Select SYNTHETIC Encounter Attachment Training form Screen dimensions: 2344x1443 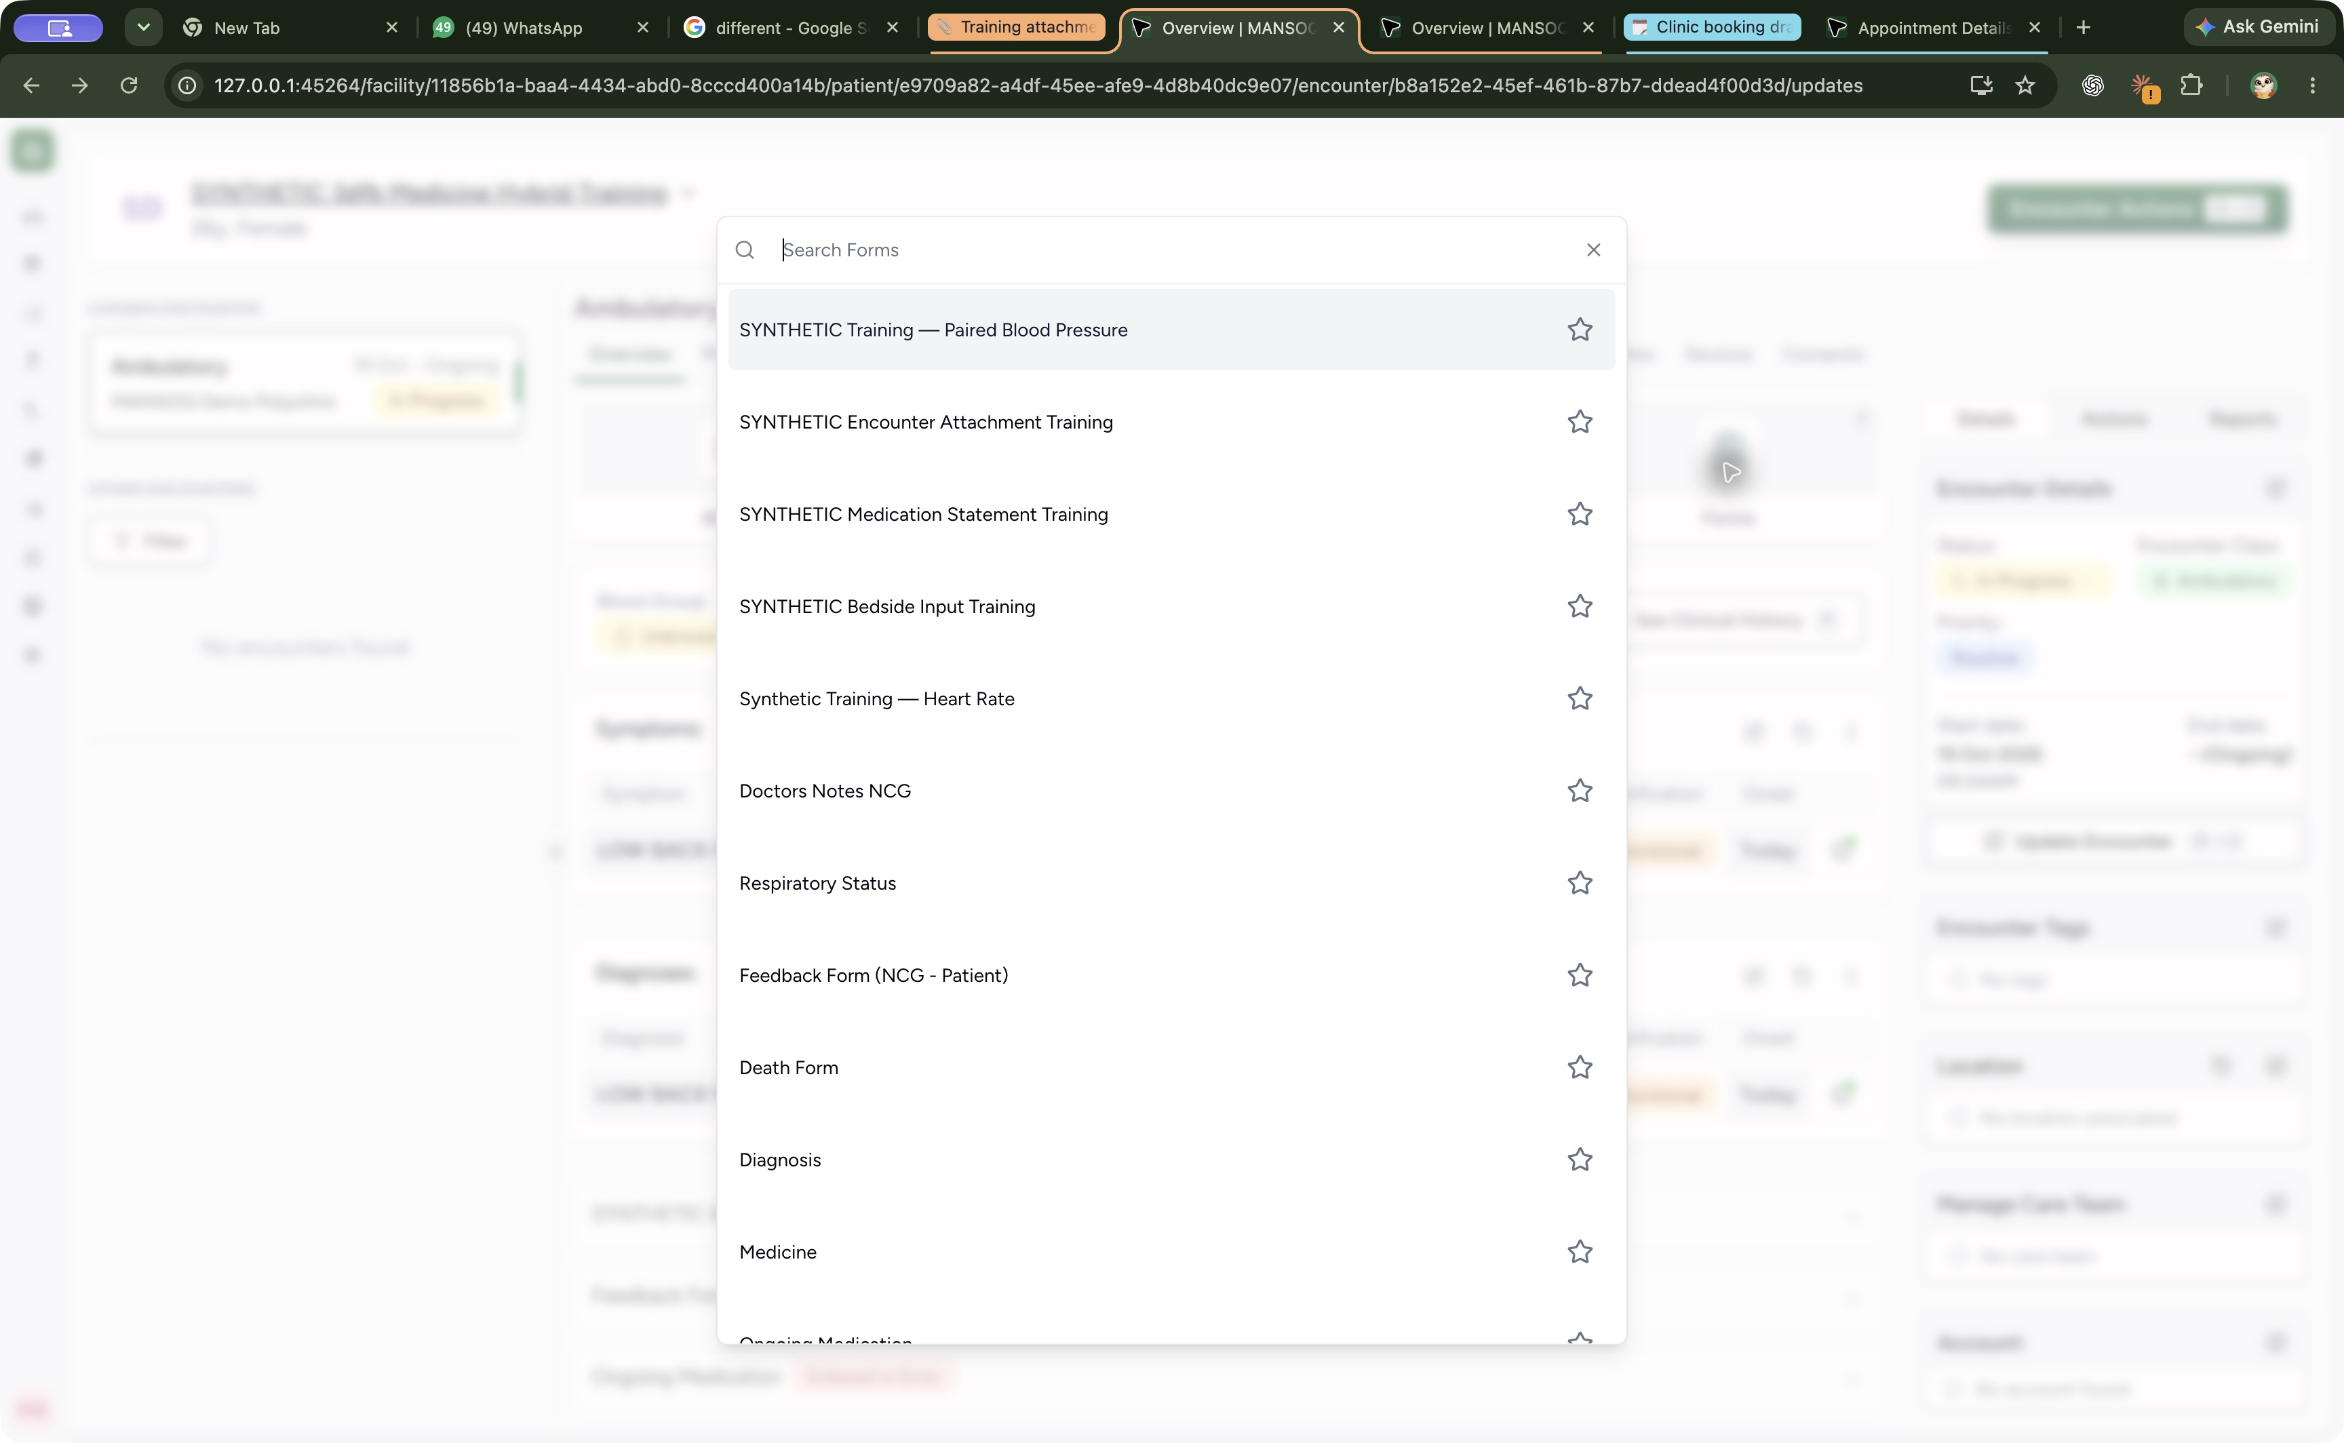click(1171, 422)
